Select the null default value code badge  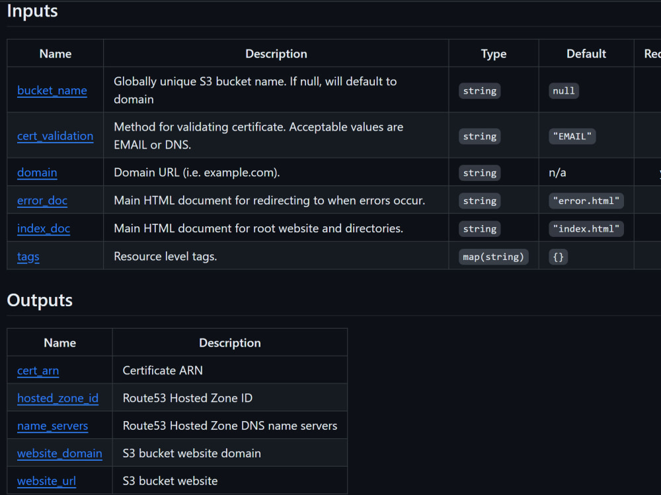pos(563,90)
